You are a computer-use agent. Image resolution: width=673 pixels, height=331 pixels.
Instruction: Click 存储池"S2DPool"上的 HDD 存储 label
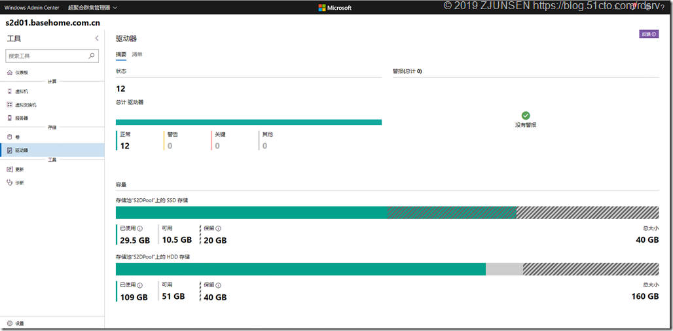[153, 257]
